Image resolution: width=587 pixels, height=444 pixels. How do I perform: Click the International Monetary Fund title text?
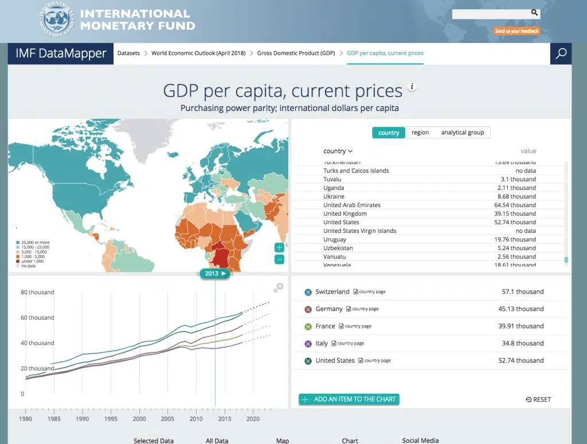point(138,19)
